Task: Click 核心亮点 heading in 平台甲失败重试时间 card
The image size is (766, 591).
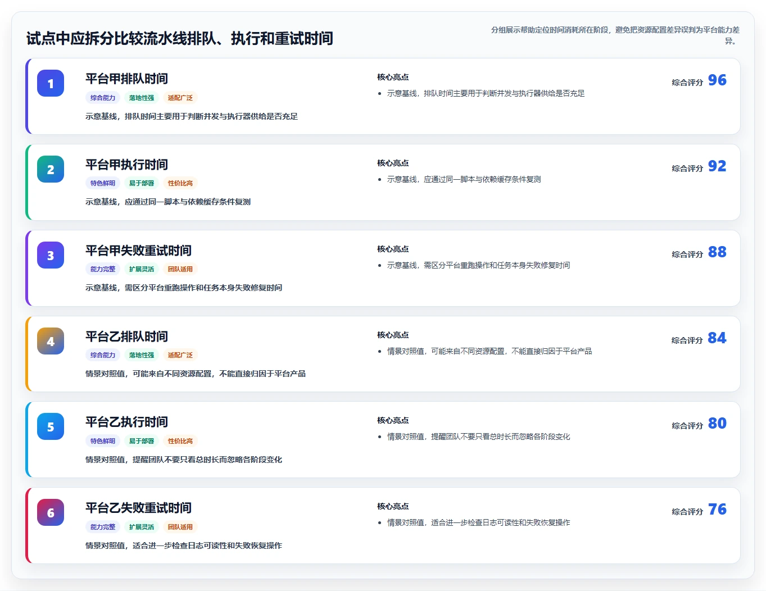Action: point(393,249)
